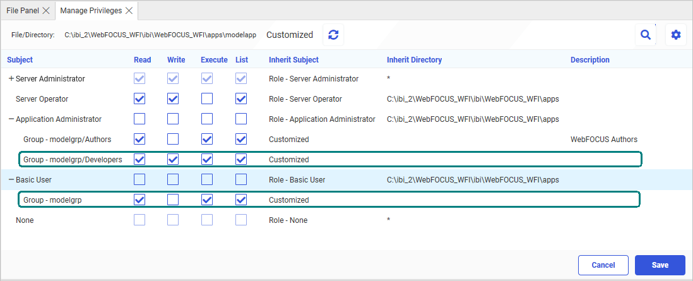This screenshot has width=693, height=281.
Task: Collapse the Application Administrator row
Action: 11,119
